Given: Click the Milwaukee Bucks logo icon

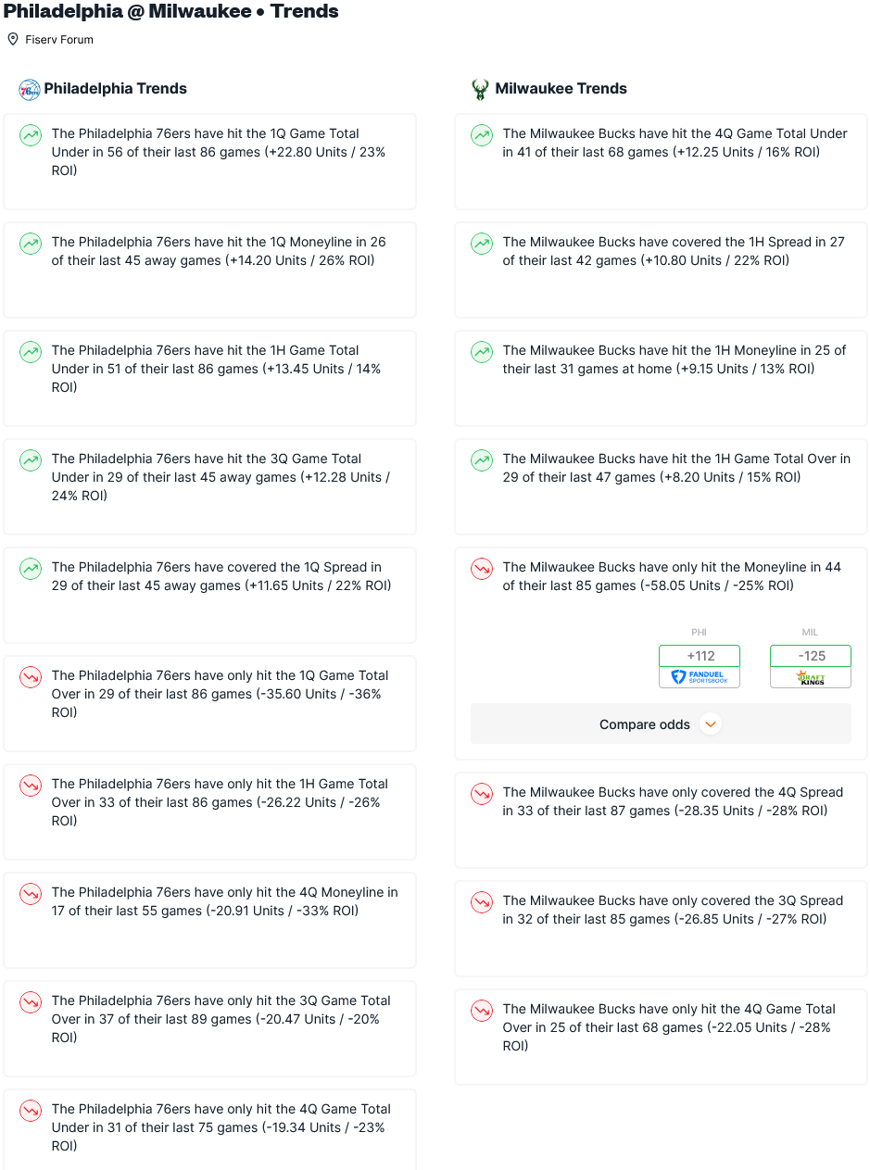Looking at the screenshot, I should [x=480, y=89].
